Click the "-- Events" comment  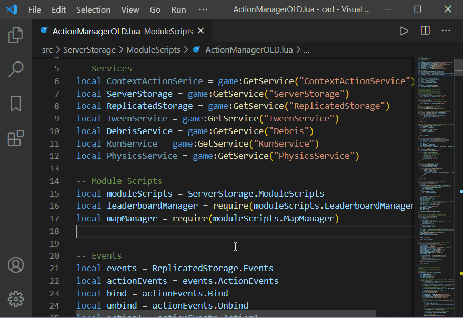99,255
